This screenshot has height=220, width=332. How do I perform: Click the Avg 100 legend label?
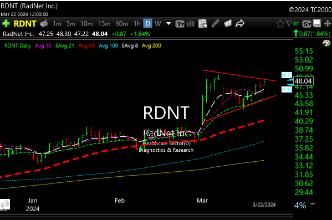coord(109,46)
